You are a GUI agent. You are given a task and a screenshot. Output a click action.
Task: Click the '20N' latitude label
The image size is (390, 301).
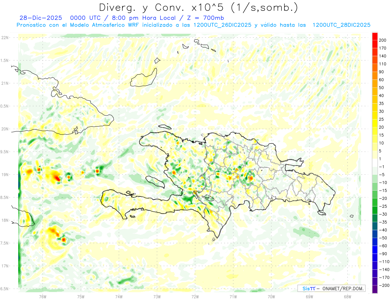[5, 129]
